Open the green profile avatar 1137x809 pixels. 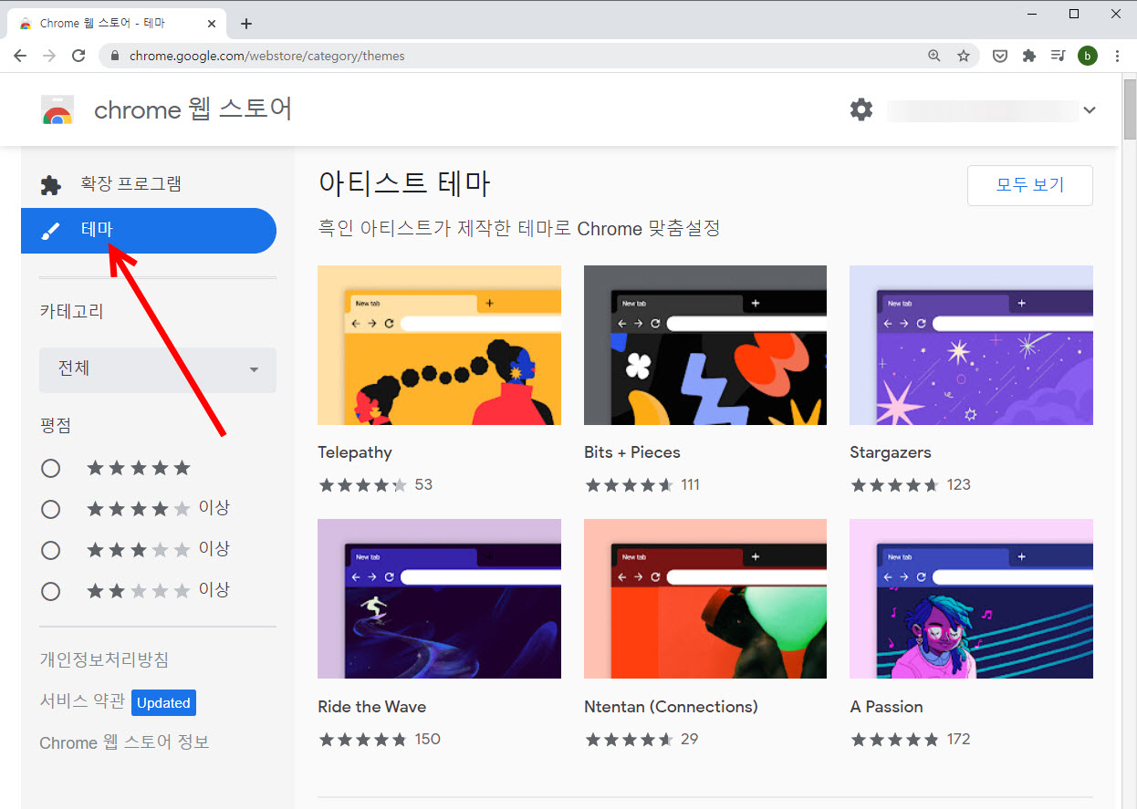1087,56
